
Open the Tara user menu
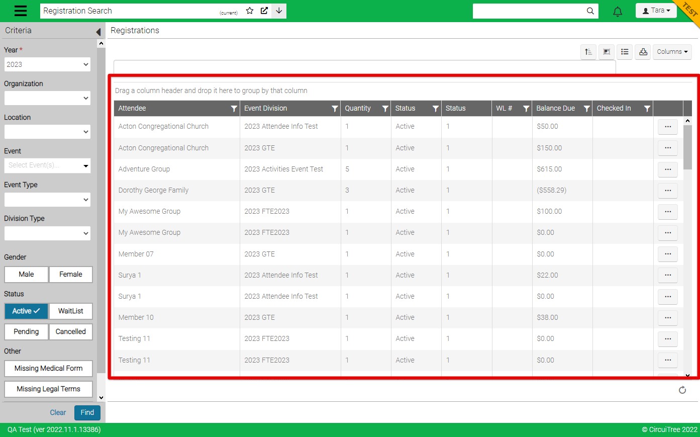pos(656,11)
